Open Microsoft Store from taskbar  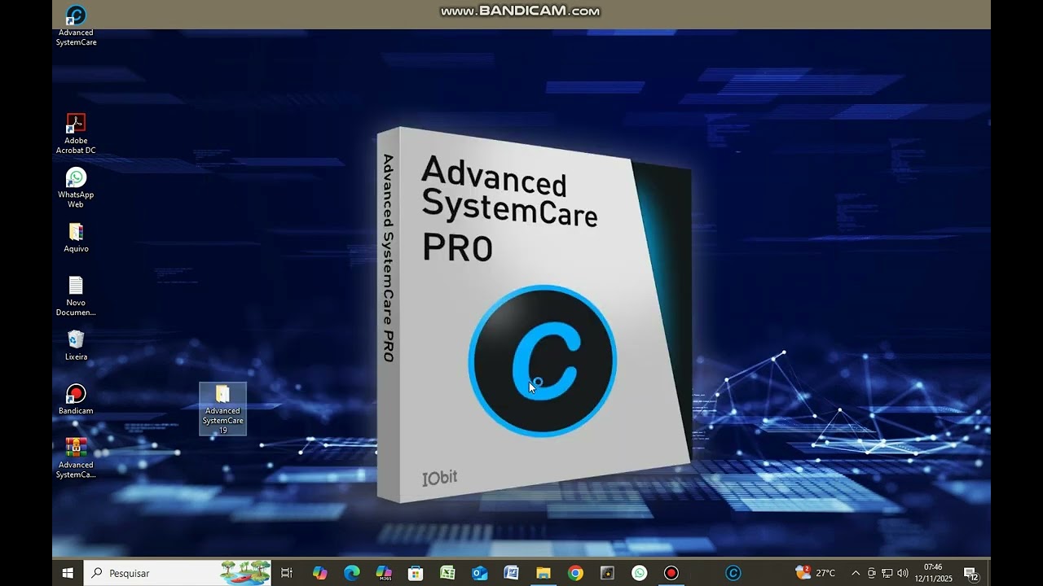pos(416,573)
